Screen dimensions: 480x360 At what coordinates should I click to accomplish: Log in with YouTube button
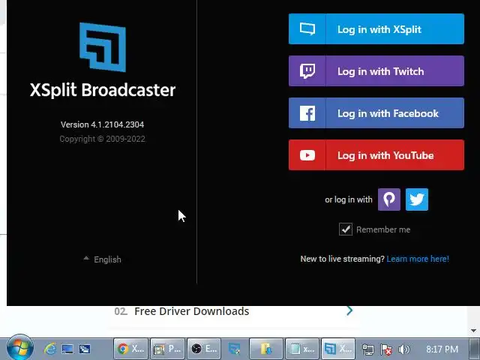[376, 155]
